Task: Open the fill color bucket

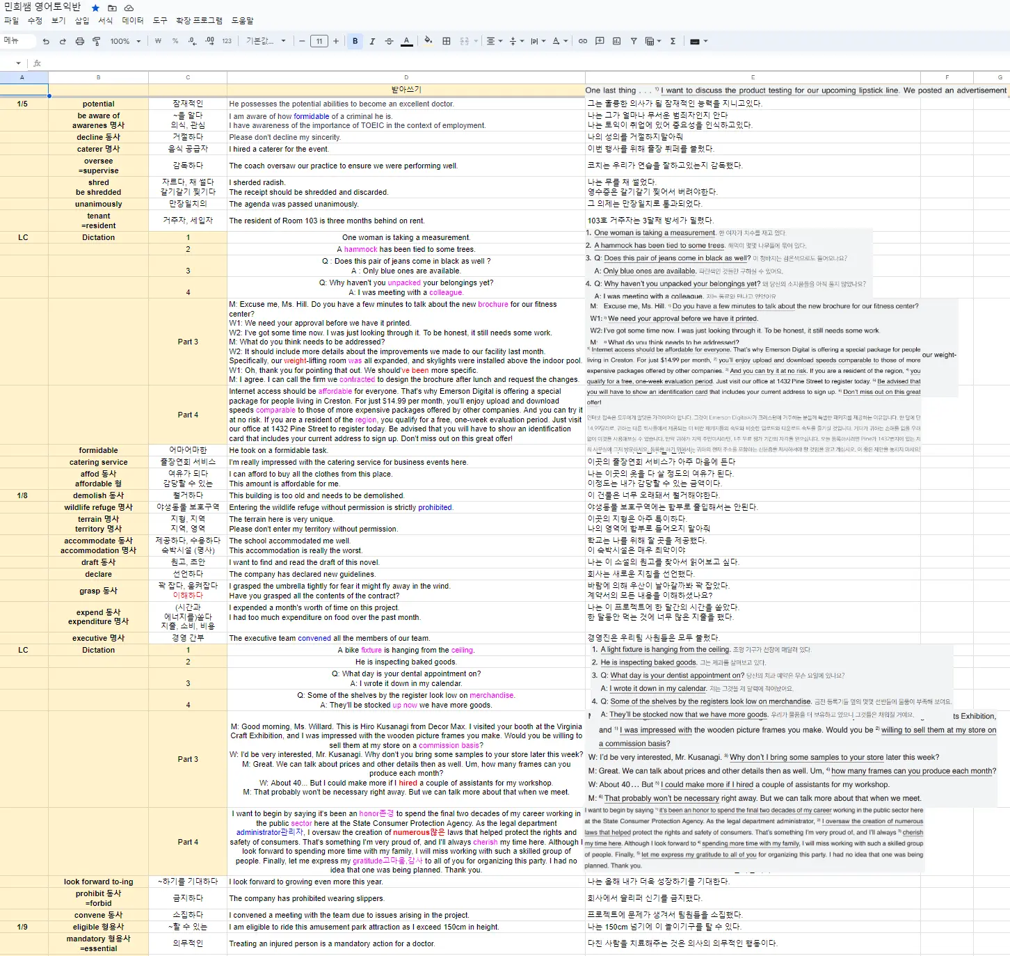Action: click(428, 41)
